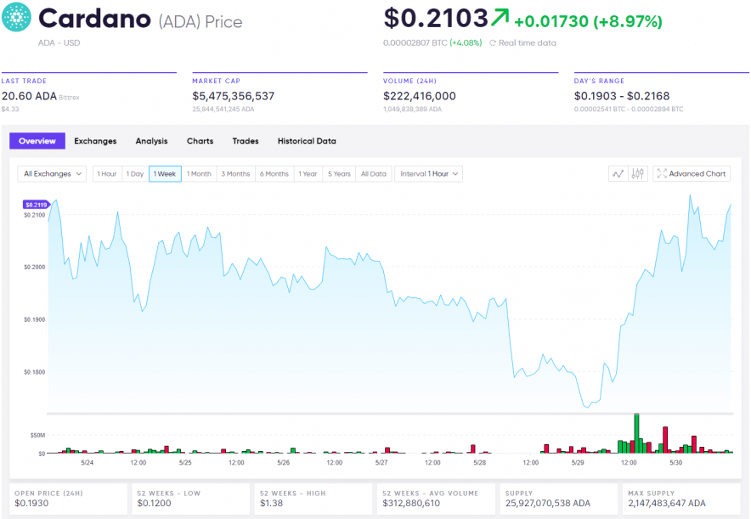Click the expand arrows icon on Advanced Chart
751x519 pixels.
point(662,172)
